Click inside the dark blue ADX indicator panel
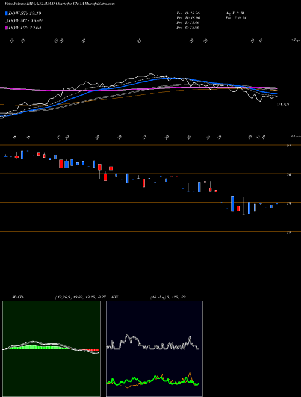The height and width of the screenshot is (397, 301). click(154, 349)
